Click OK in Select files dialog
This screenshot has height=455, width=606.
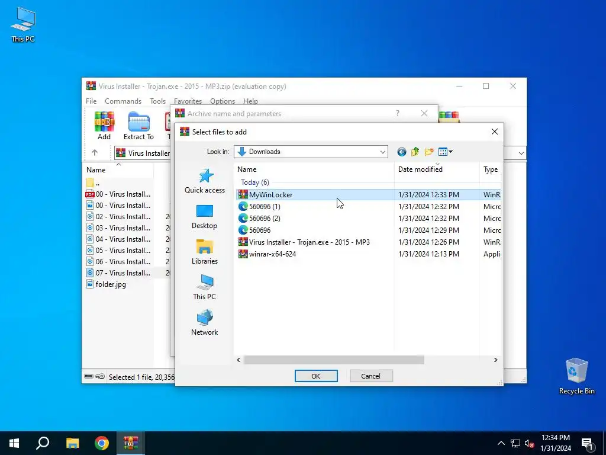(316, 376)
